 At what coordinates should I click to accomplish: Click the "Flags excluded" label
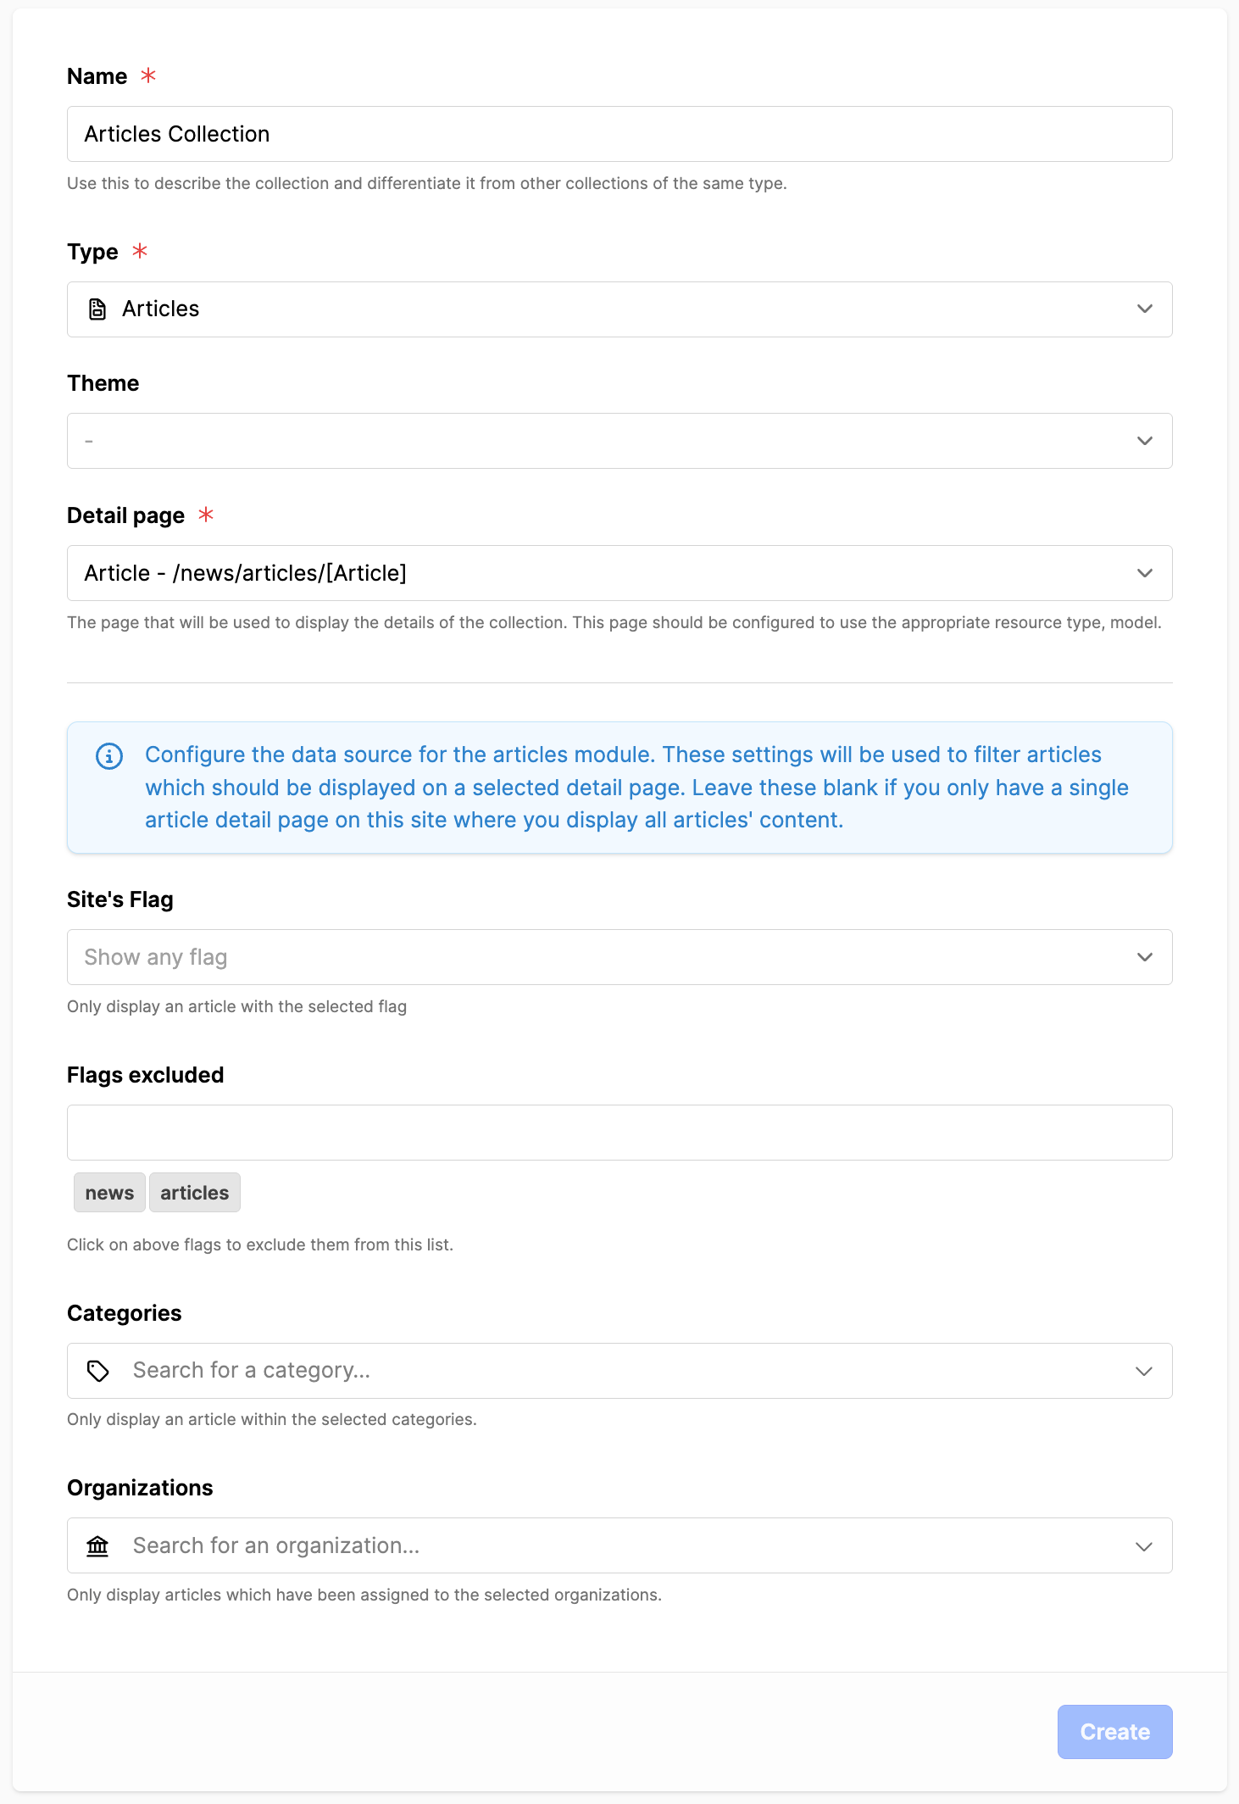pyautogui.click(x=146, y=1075)
